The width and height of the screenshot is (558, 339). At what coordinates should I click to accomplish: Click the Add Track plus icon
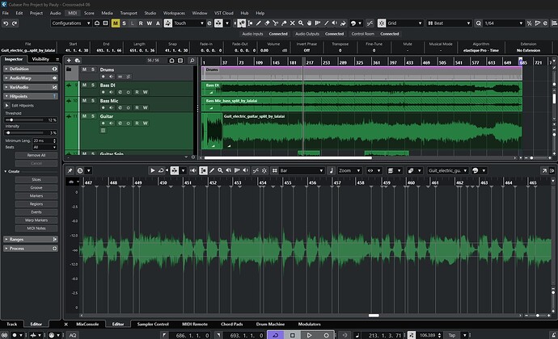69,61
